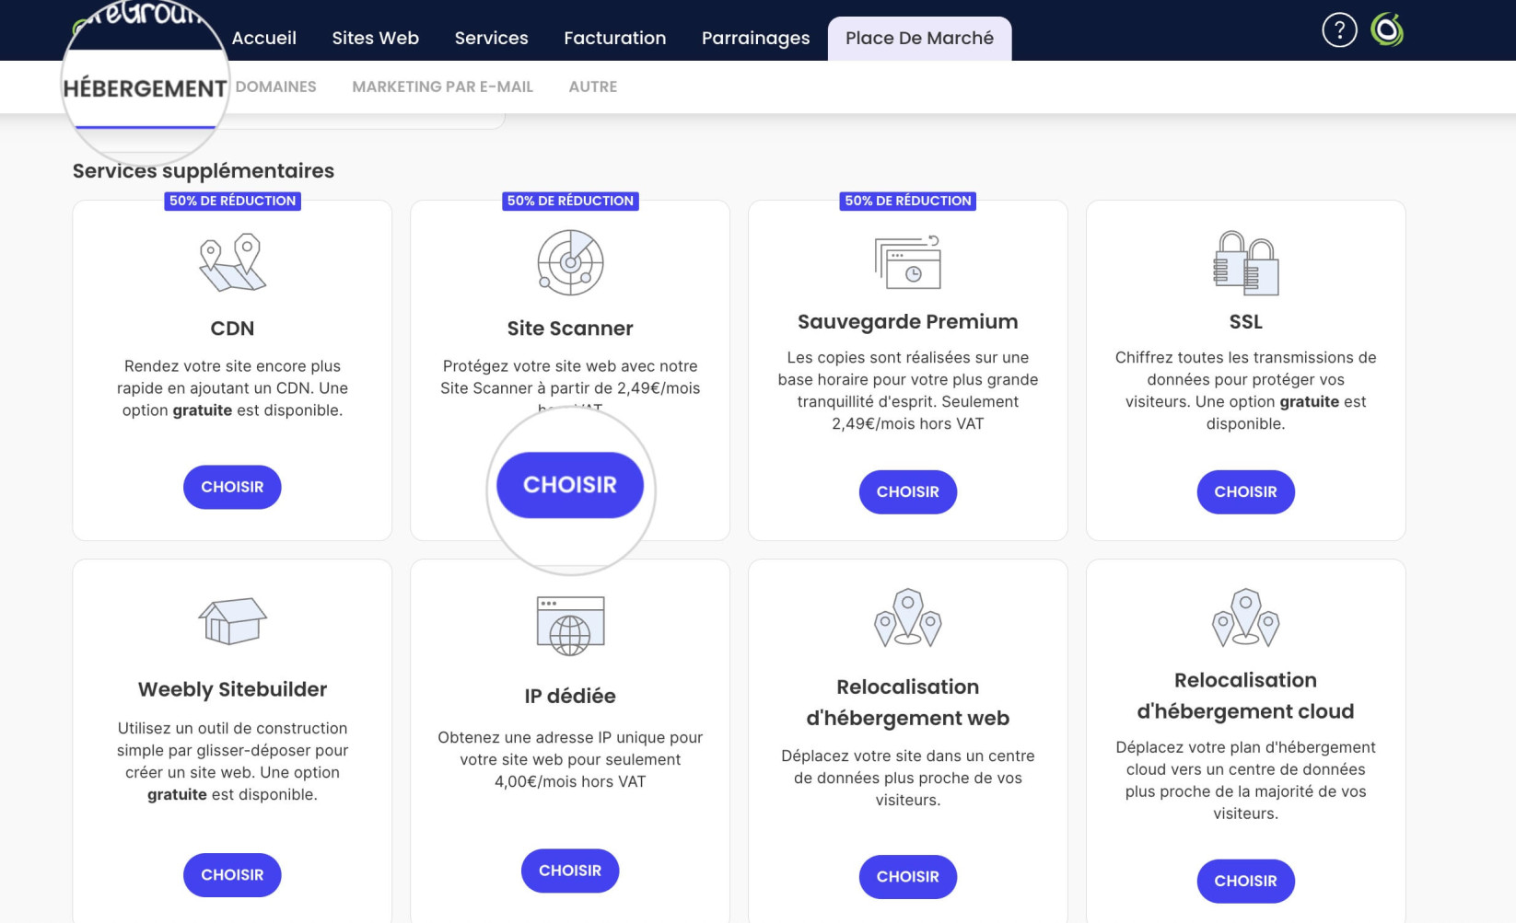Click the CDN card title
This screenshot has height=923, width=1516.
pos(232,329)
